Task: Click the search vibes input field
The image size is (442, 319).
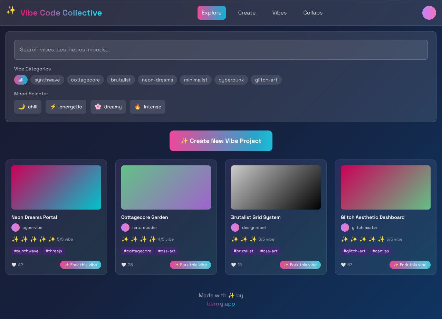Action: click(221, 50)
